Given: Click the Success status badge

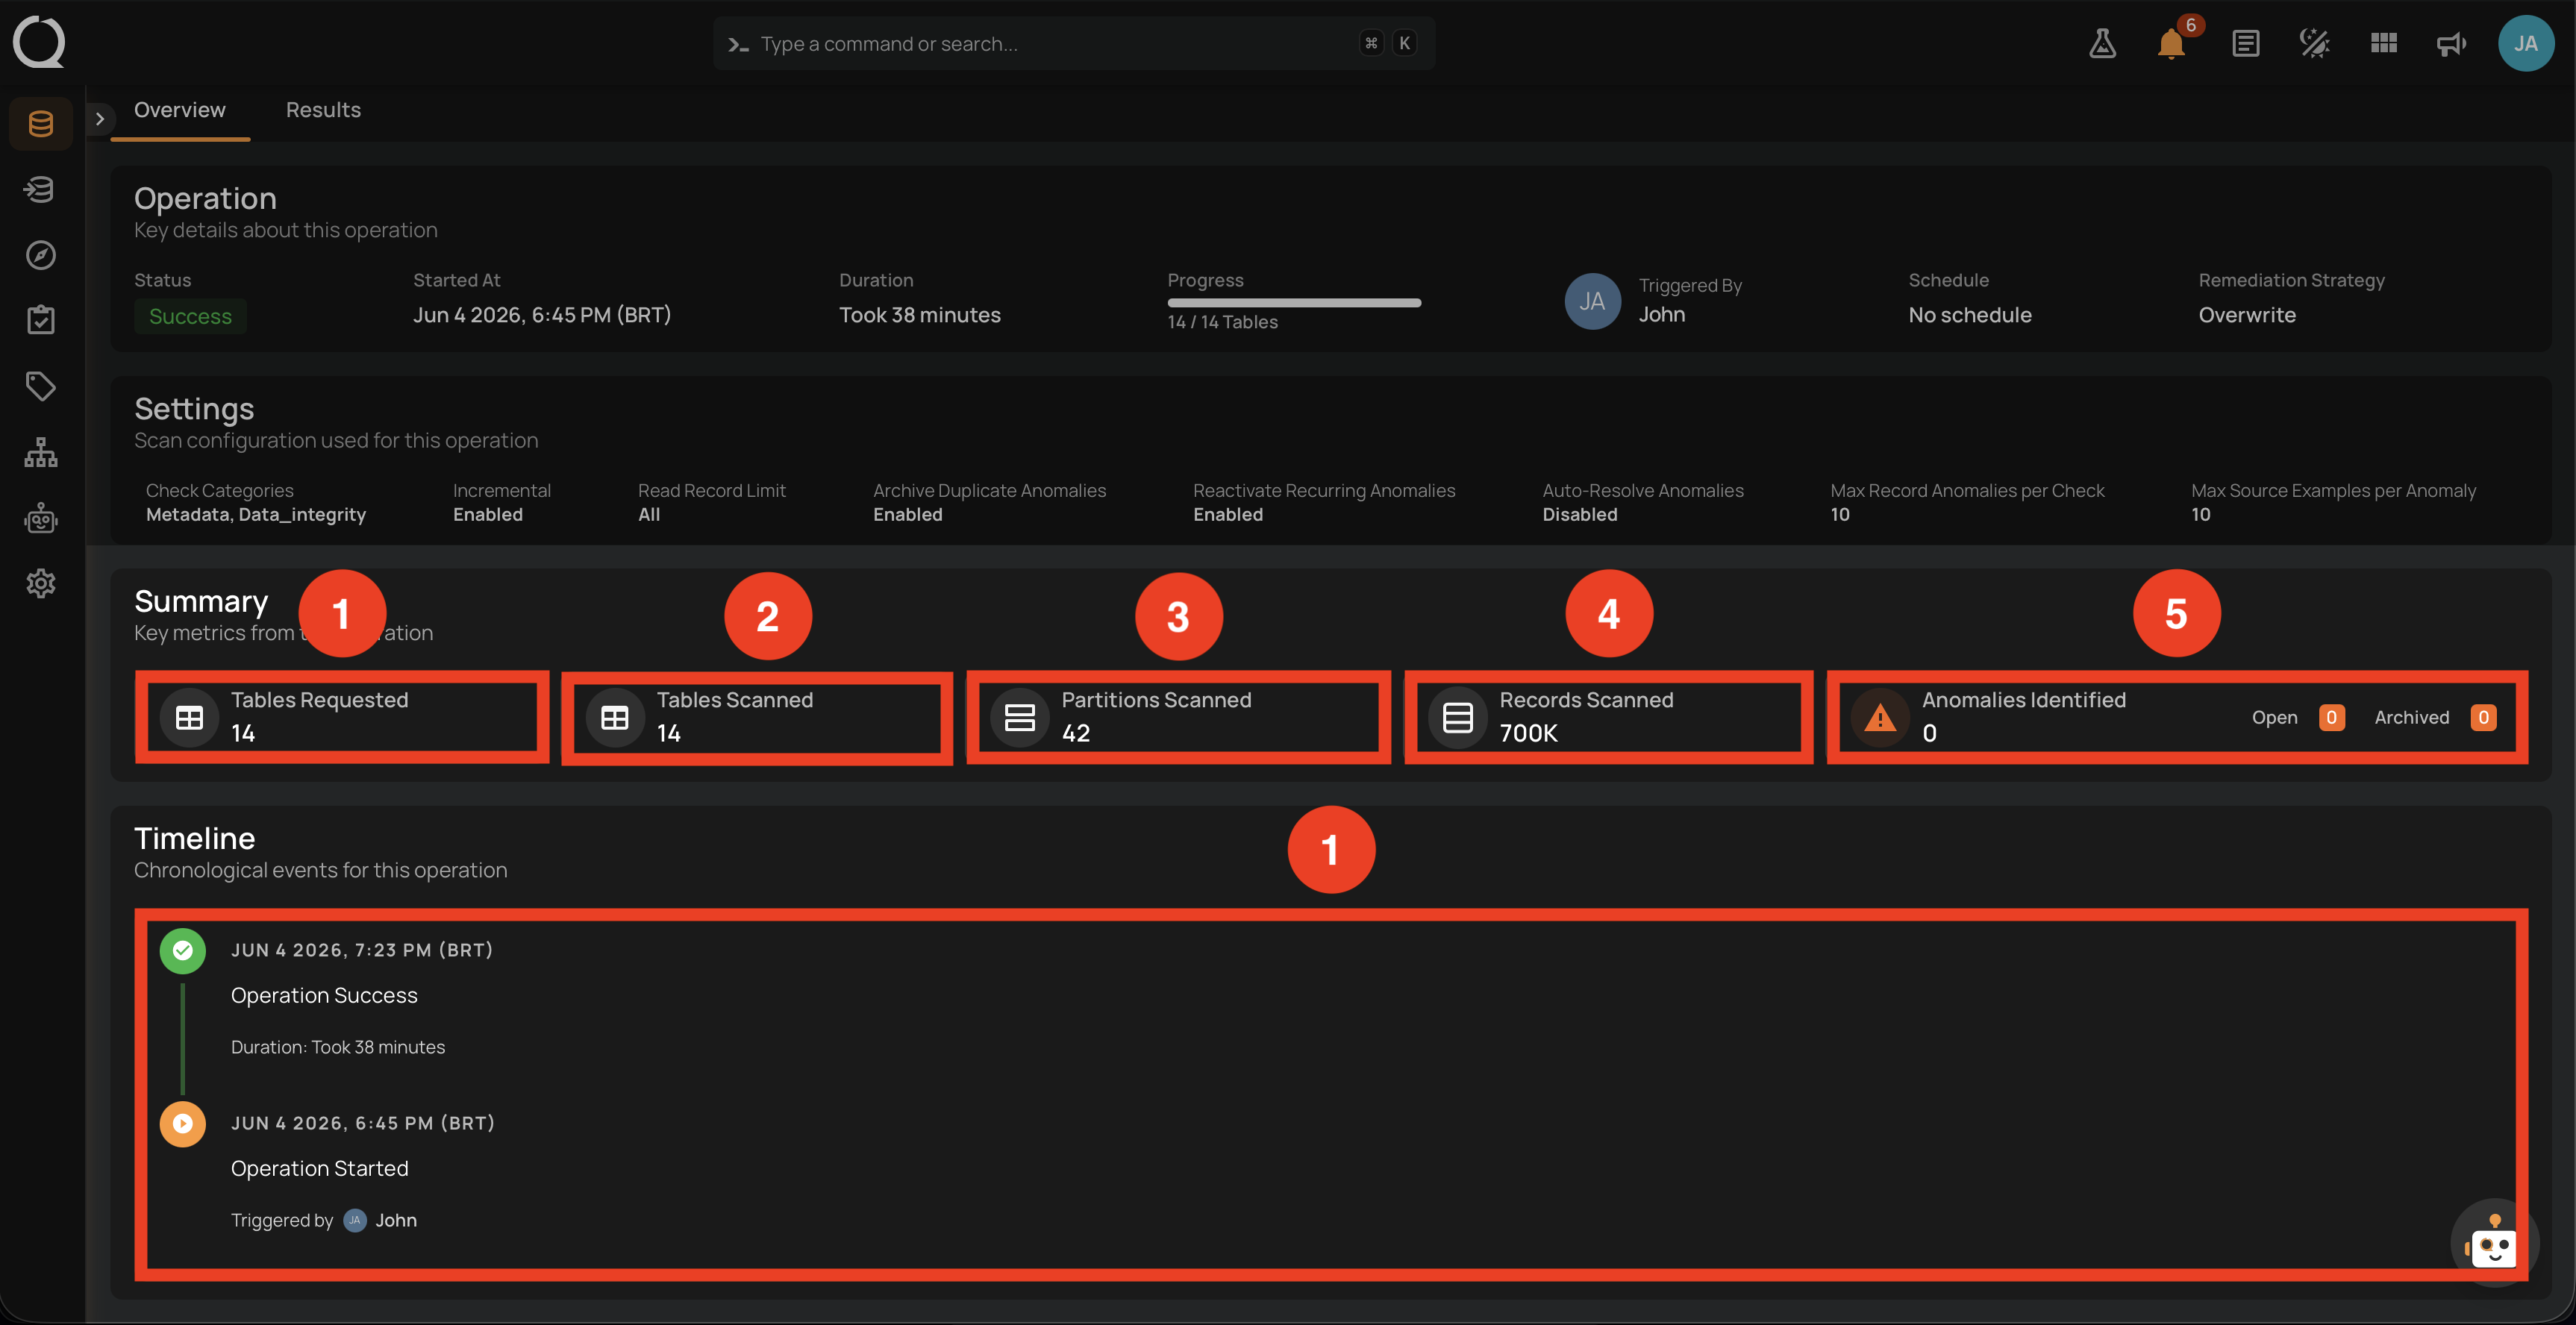Looking at the screenshot, I should coord(190,316).
